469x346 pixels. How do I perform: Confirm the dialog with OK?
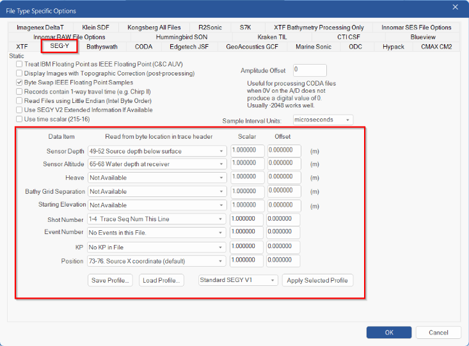389,332
